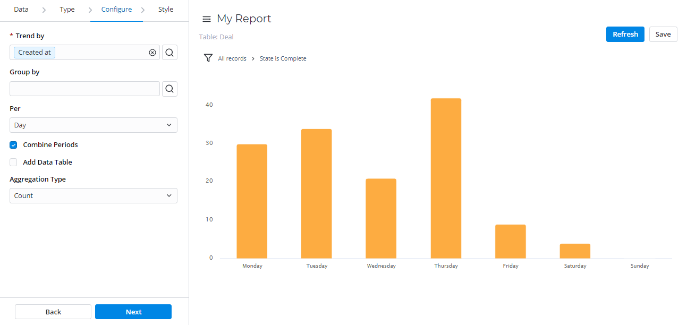This screenshot has height=325, width=687.
Task: Uncheck the Combine Periods checkbox
Action: tap(13, 145)
